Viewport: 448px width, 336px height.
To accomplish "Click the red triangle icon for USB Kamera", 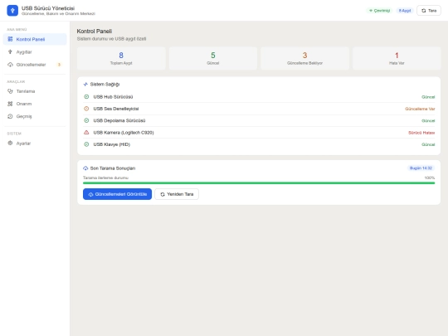I will tap(86, 132).
